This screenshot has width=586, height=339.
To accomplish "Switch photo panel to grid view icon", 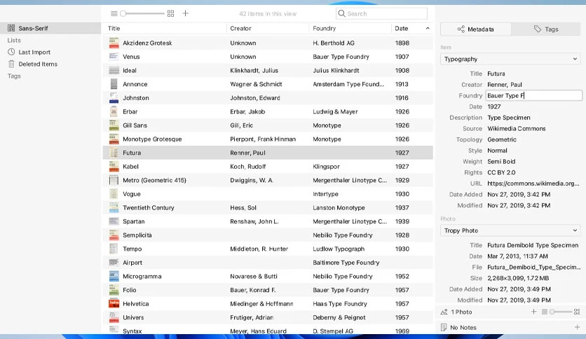I will [x=577, y=312].
